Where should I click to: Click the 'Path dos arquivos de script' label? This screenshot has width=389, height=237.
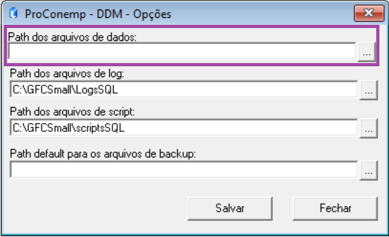72,111
